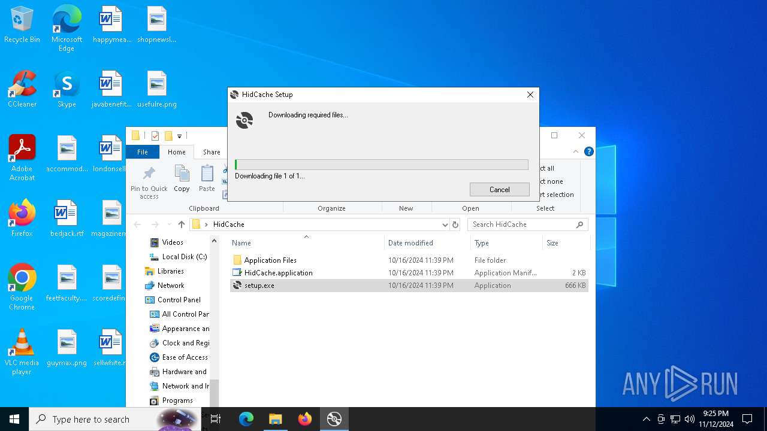Open the address bar history dropdown
The height and width of the screenshot is (431, 767).
coord(445,224)
